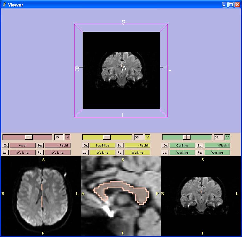This screenshot has width=242, height=237.
Task: Toggle the V visibility button for coronal slice
Action: (227, 137)
